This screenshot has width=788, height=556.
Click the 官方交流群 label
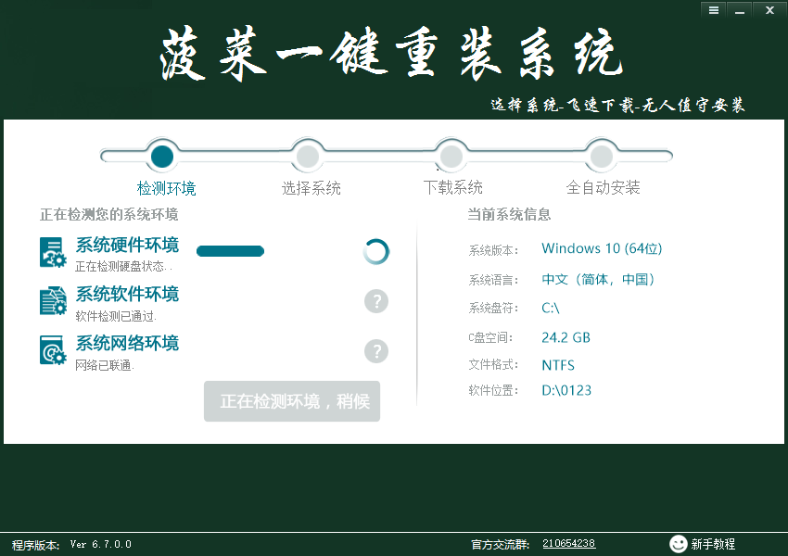click(500, 545)
